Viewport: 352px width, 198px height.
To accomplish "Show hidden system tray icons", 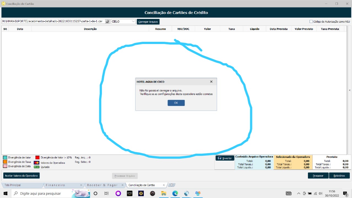I will click(x=299, y=193).
